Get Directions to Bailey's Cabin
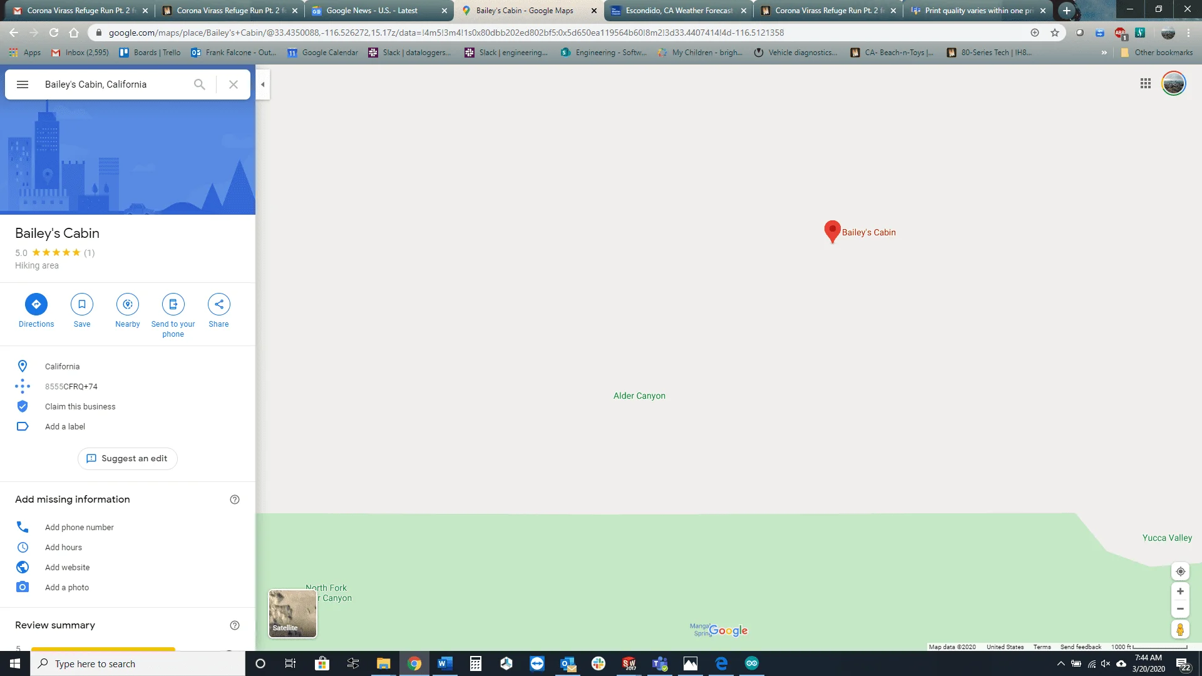This screenshot has width=1202, height=676. coord(36,310)
